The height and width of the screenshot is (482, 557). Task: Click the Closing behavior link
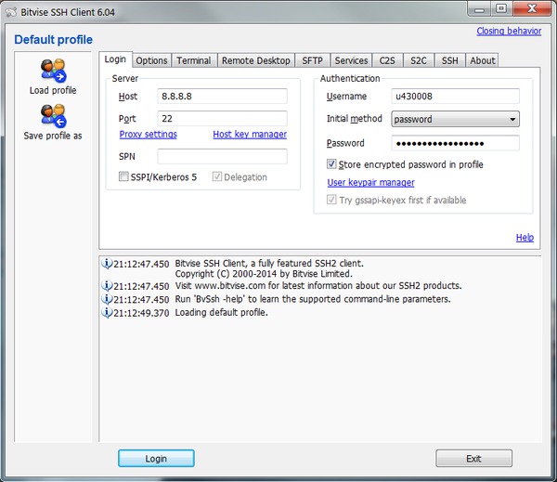pos(509,32)
